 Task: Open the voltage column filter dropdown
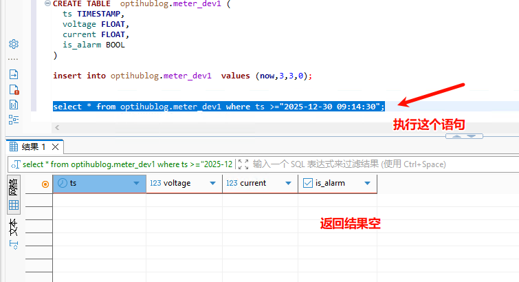click(212, 184)
